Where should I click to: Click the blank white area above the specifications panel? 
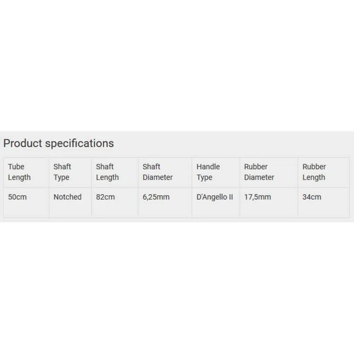pyautogui.click(x=177, y=64)
